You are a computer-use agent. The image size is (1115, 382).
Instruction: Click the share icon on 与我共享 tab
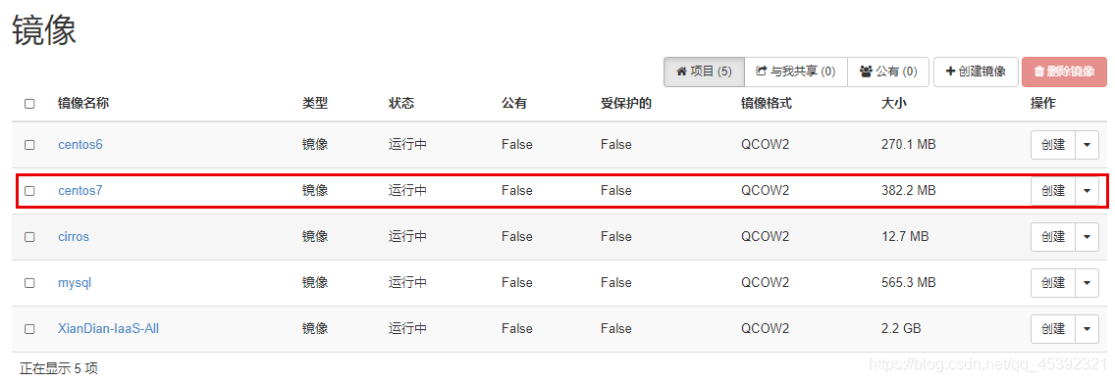761,72
